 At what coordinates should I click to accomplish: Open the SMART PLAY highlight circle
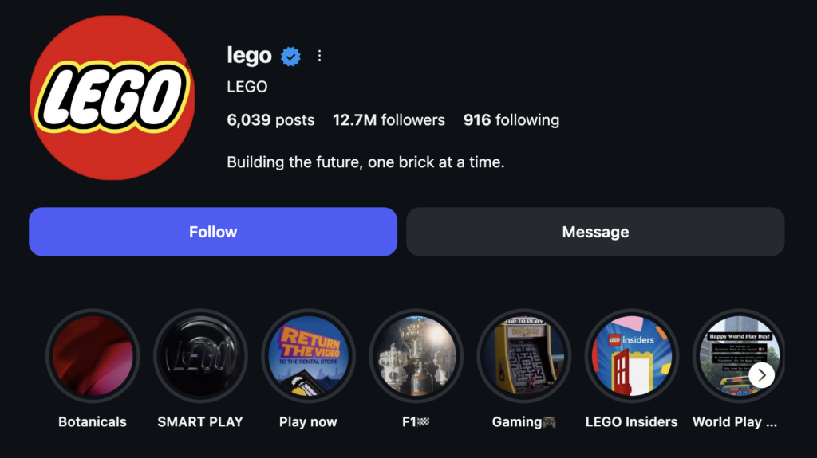pos(200,356)
